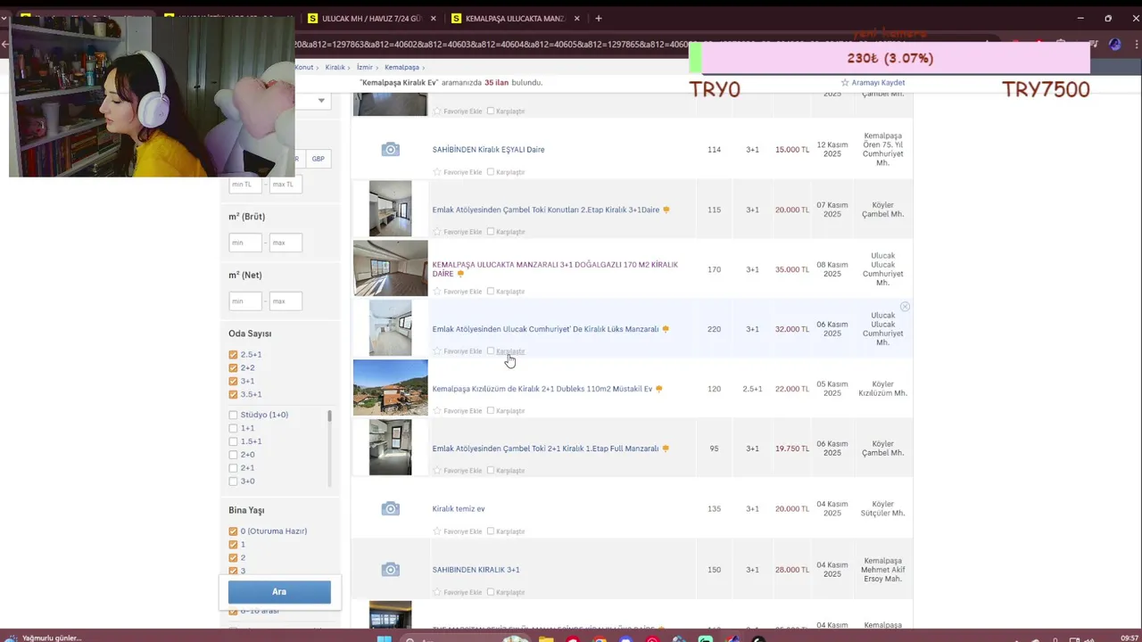Check the Stüdyo (1+0) checkbox
The width and height of the screenshot is (1142, 642).
[233, 415]
